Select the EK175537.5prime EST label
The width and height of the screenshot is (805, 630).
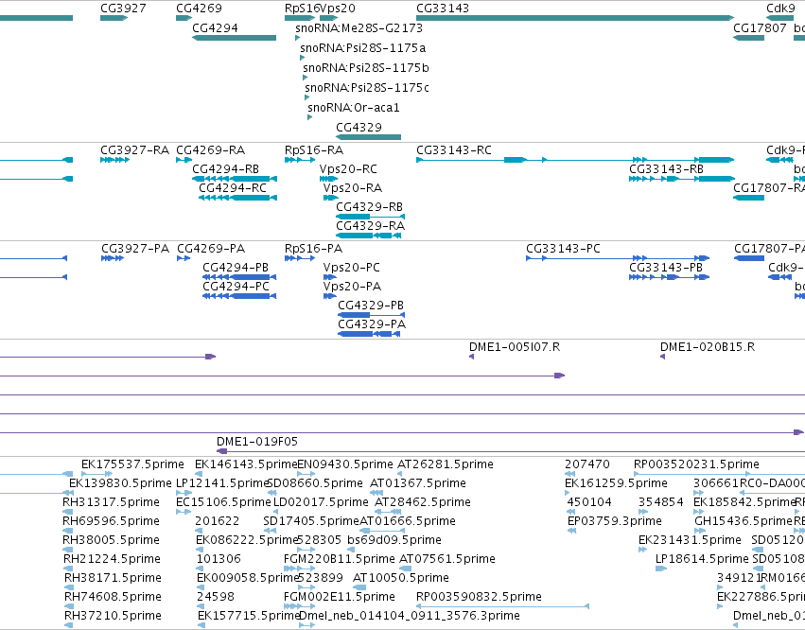[x=133, y=464]
